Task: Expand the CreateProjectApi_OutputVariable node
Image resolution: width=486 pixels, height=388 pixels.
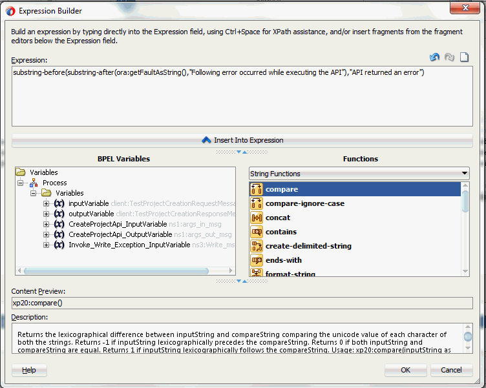Action: 46,235
